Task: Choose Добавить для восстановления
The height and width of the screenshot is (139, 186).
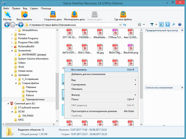Action: click(x=101, y=74)
